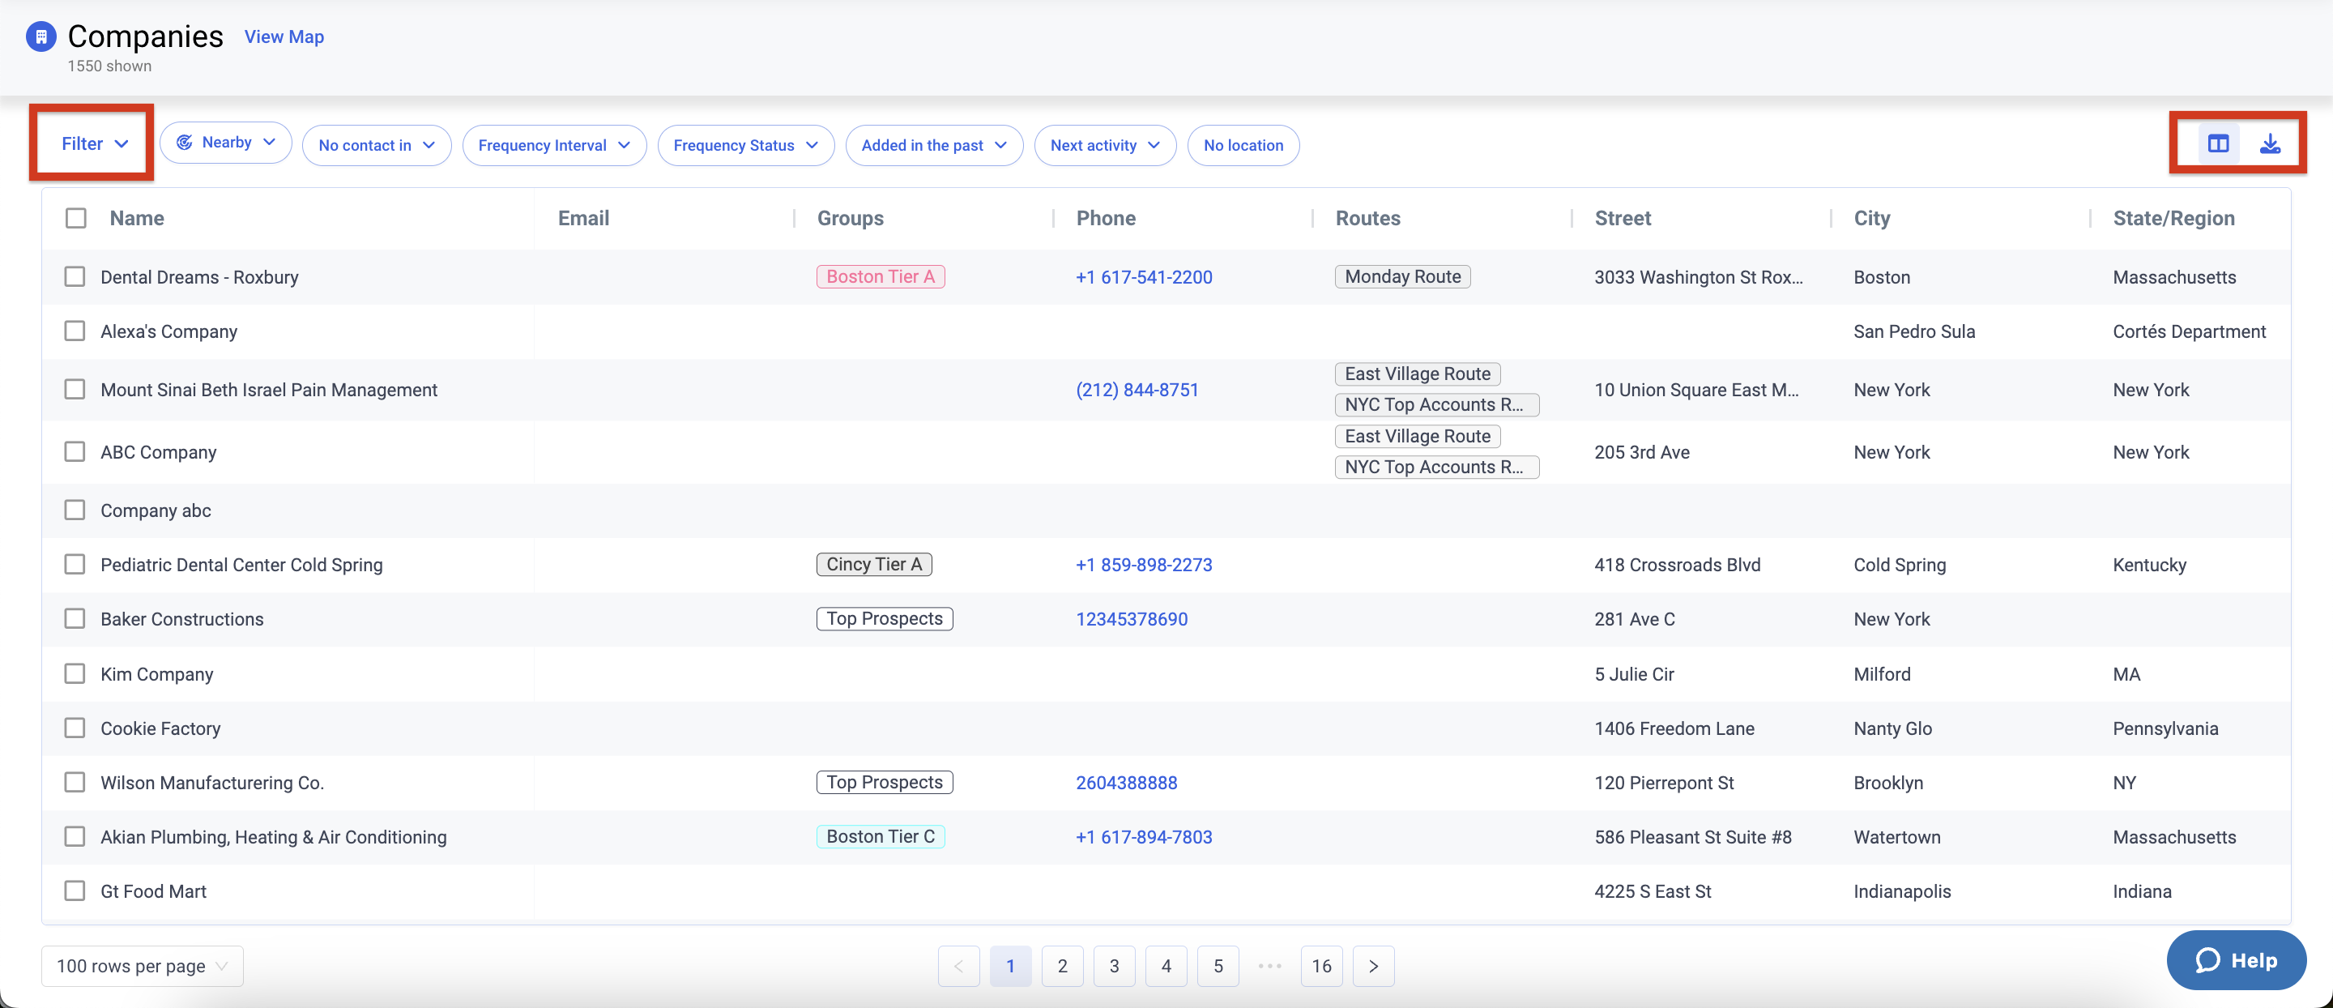
Task: Open the Filter dropdown
Action: coord(94,144)
